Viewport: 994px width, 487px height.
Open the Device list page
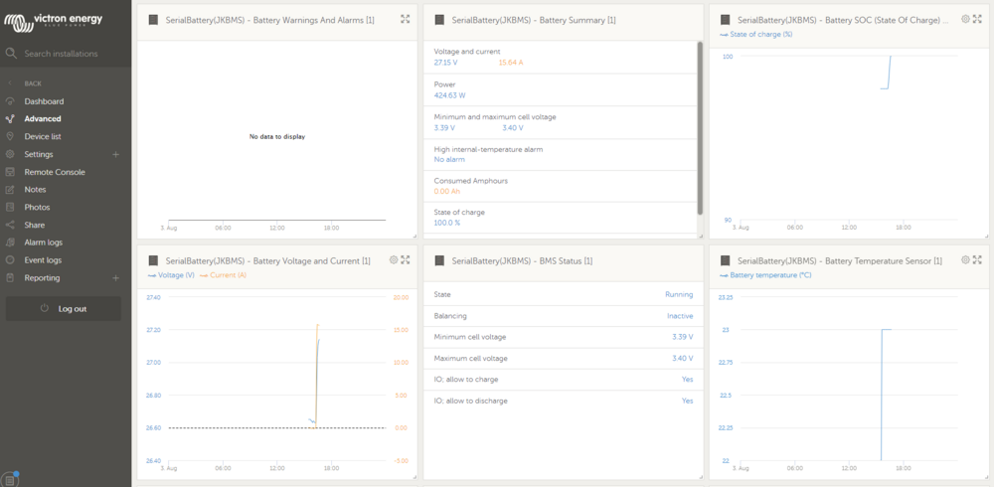(x=43, y=136)
